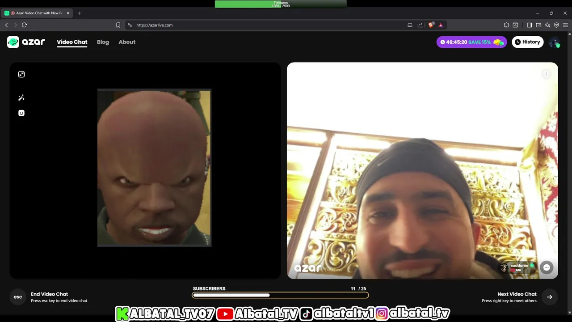The width and height of the screenshot is (572, 322).
Task: Click the SAVE 15% gems offer
Action: pyautogui.click(x=471, y=42)
